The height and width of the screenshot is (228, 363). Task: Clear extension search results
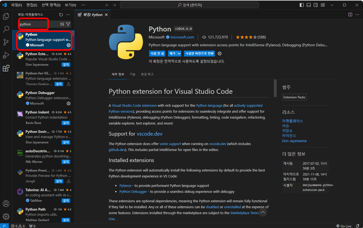click(x=62, y=24)
